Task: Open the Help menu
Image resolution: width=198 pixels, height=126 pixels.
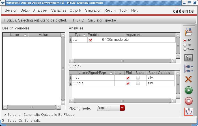Action: [x=135, y=10]
